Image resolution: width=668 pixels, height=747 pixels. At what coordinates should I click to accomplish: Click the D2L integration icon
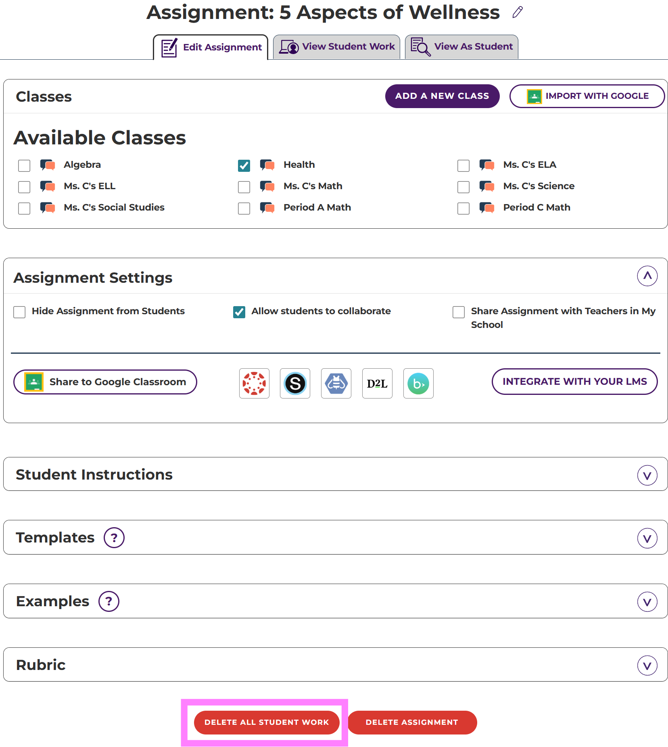pos(377,383)
